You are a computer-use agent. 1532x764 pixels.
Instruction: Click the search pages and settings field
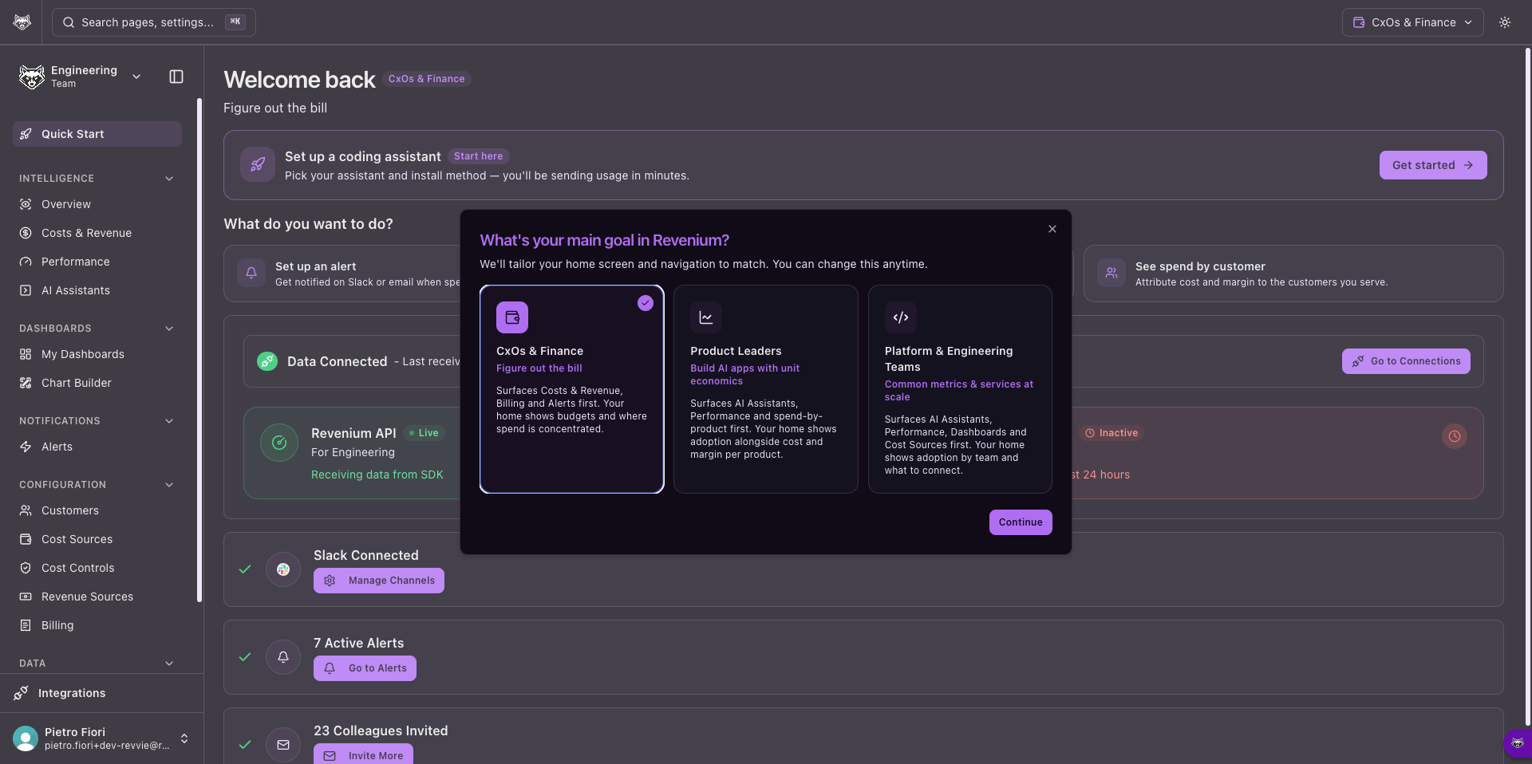coord(154,22)
